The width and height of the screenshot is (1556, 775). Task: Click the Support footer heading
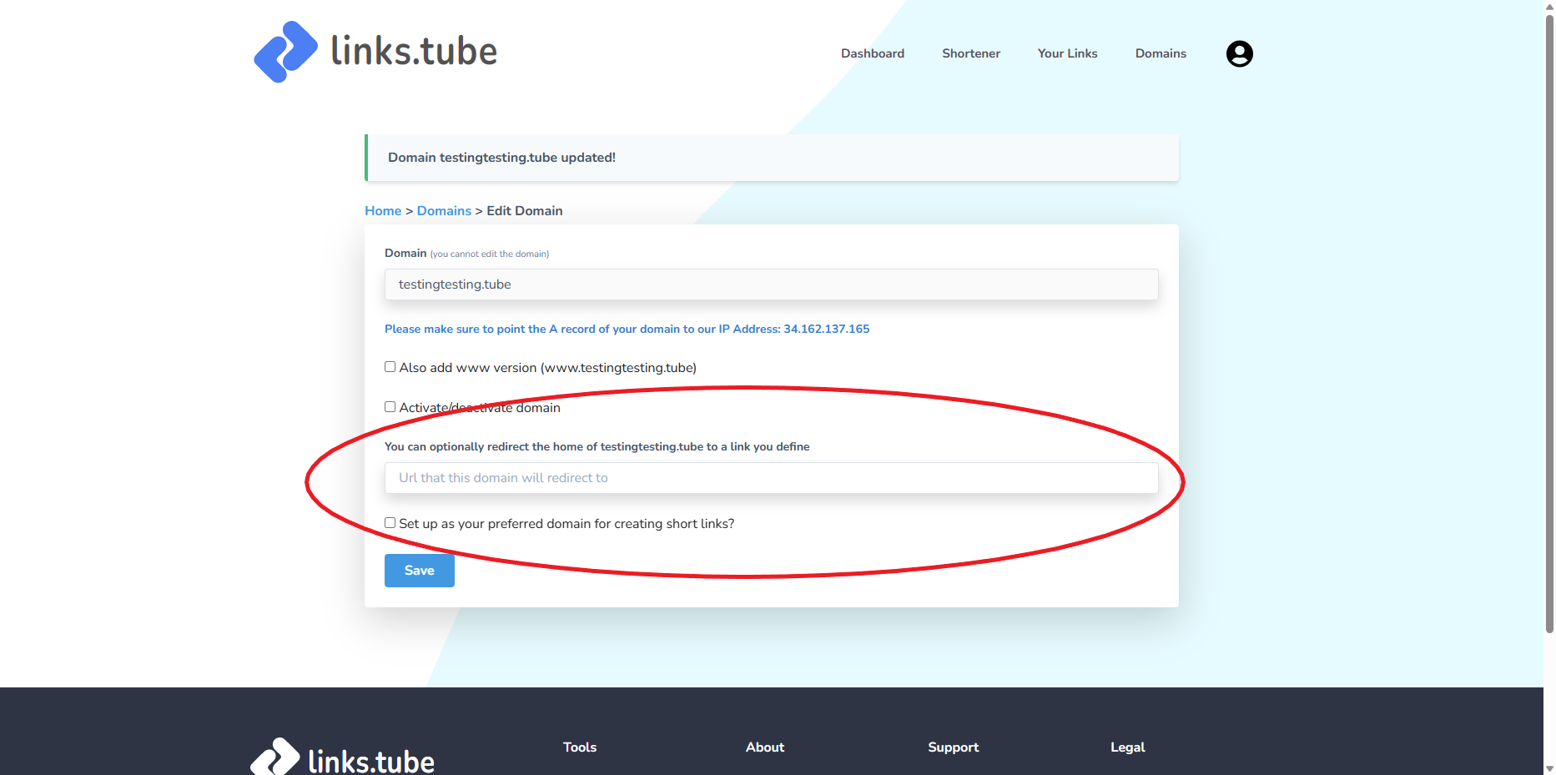click(x=953, y=747)
